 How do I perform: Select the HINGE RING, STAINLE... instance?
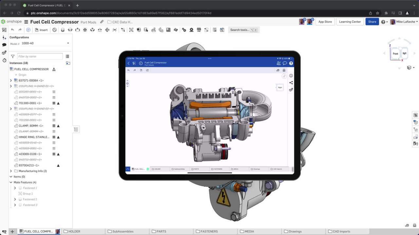(34, 137)
